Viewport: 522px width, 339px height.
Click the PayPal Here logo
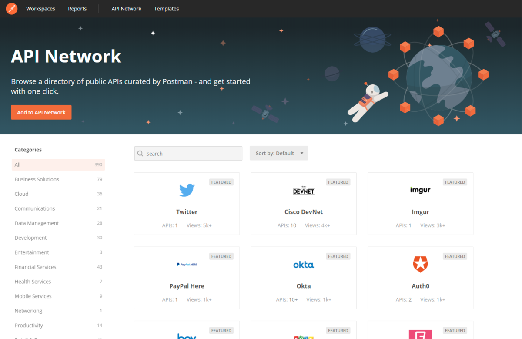[187, 264]
